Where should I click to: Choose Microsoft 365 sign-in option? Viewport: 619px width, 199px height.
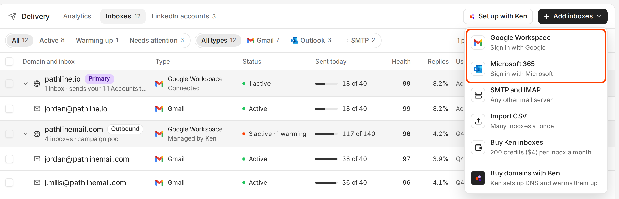click(536, 69)
